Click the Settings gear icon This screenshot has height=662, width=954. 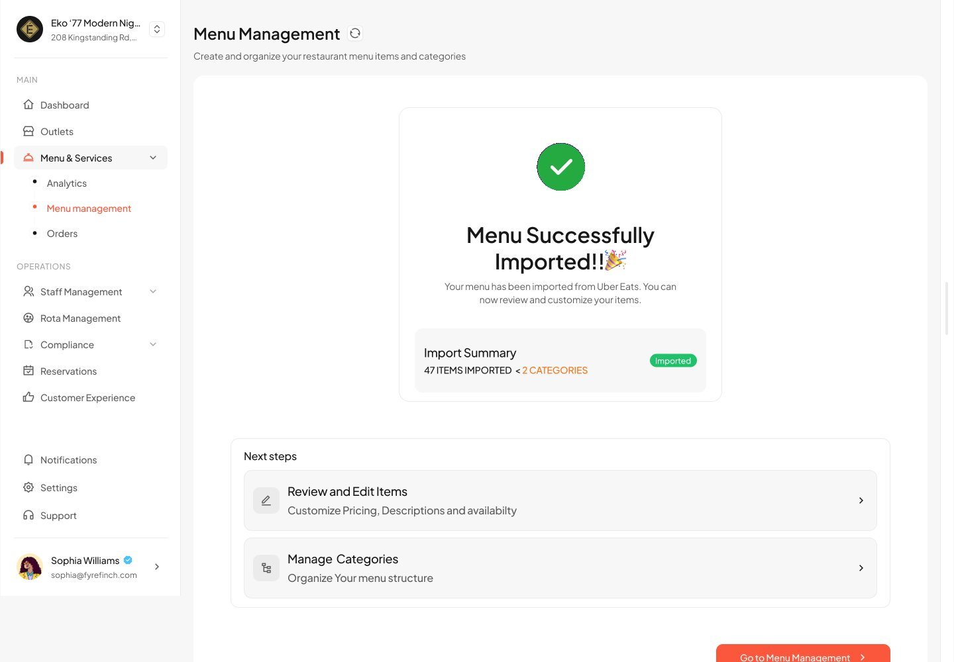pos(28,487)
